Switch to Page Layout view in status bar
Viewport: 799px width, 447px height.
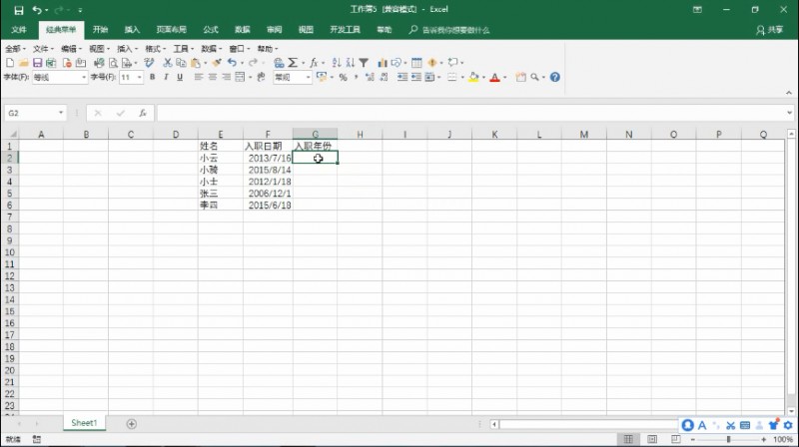[x=652, y=439]
